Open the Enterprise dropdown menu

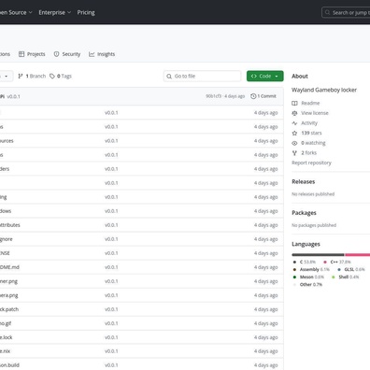click(55, 12)
